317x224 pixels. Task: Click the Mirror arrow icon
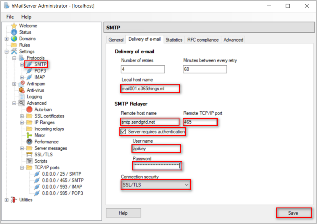pyautogui.click(x=29, y=135)
